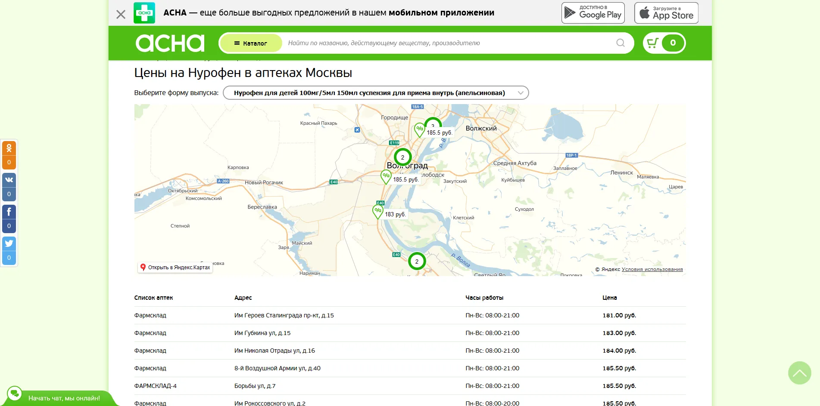820x406 pixels.
Task: Open the Каталог menu
Action: (250, 43)
